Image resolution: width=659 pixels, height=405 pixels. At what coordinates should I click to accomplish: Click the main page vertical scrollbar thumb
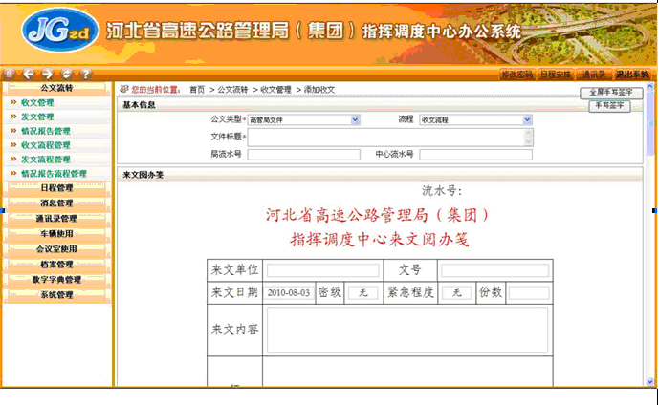[x=650, y=123]
